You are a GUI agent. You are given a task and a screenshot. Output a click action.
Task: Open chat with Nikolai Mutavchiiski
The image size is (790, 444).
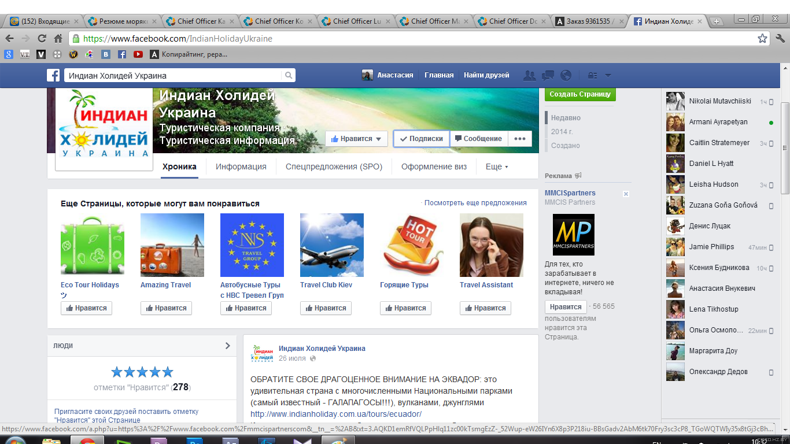720,101
